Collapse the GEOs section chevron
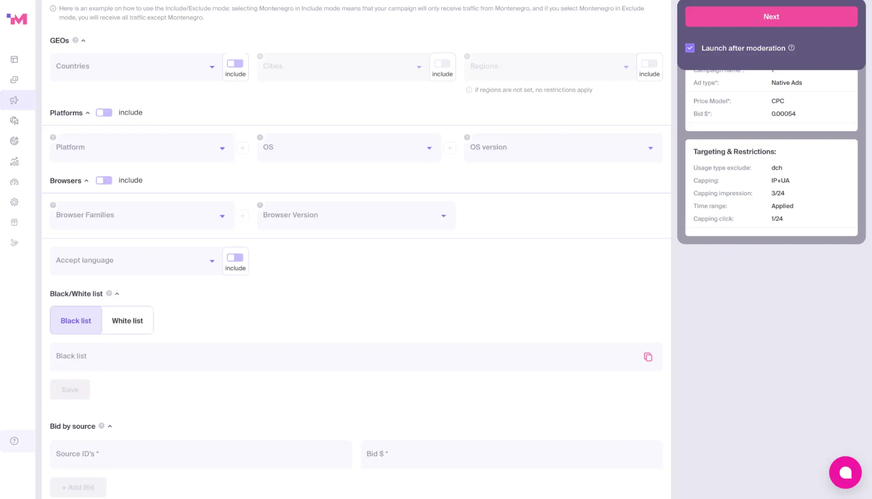The height and width of the screenshot is (499, 872). (83, 41)
